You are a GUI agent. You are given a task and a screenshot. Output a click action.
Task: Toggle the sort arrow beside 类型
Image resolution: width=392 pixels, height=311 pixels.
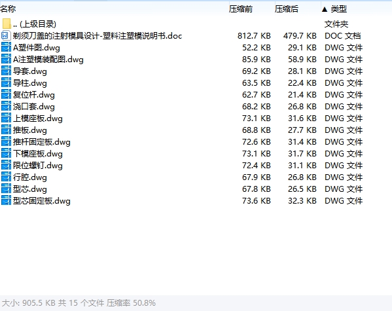coord(325,10)
